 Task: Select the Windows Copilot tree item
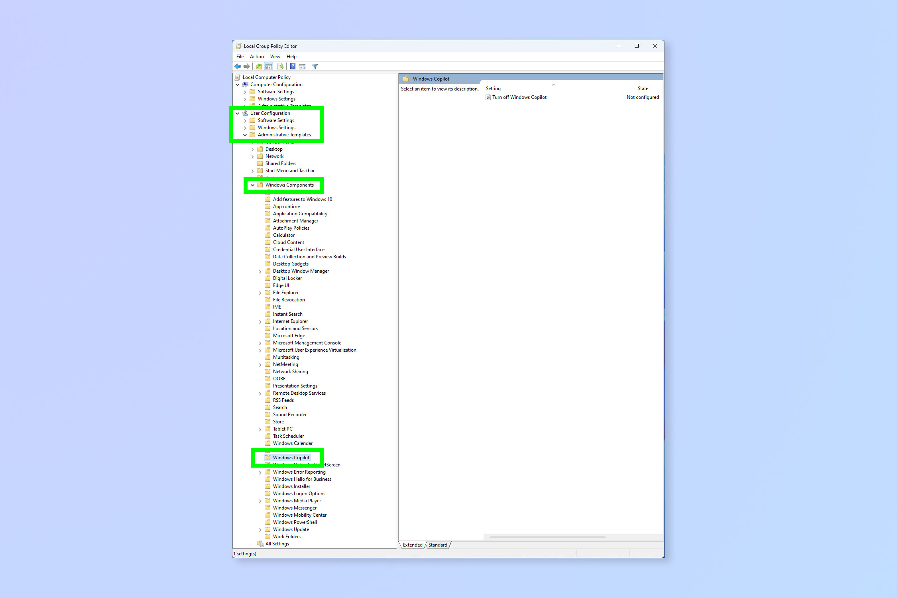pyautogui.click(x=291, y=457)
